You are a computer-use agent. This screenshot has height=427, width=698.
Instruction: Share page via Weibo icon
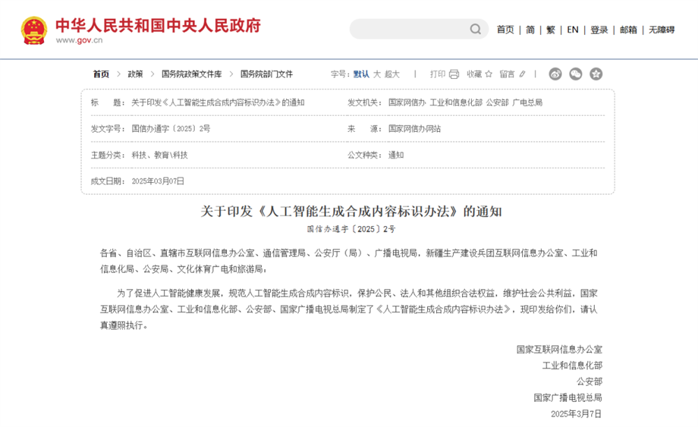point(555,74)
